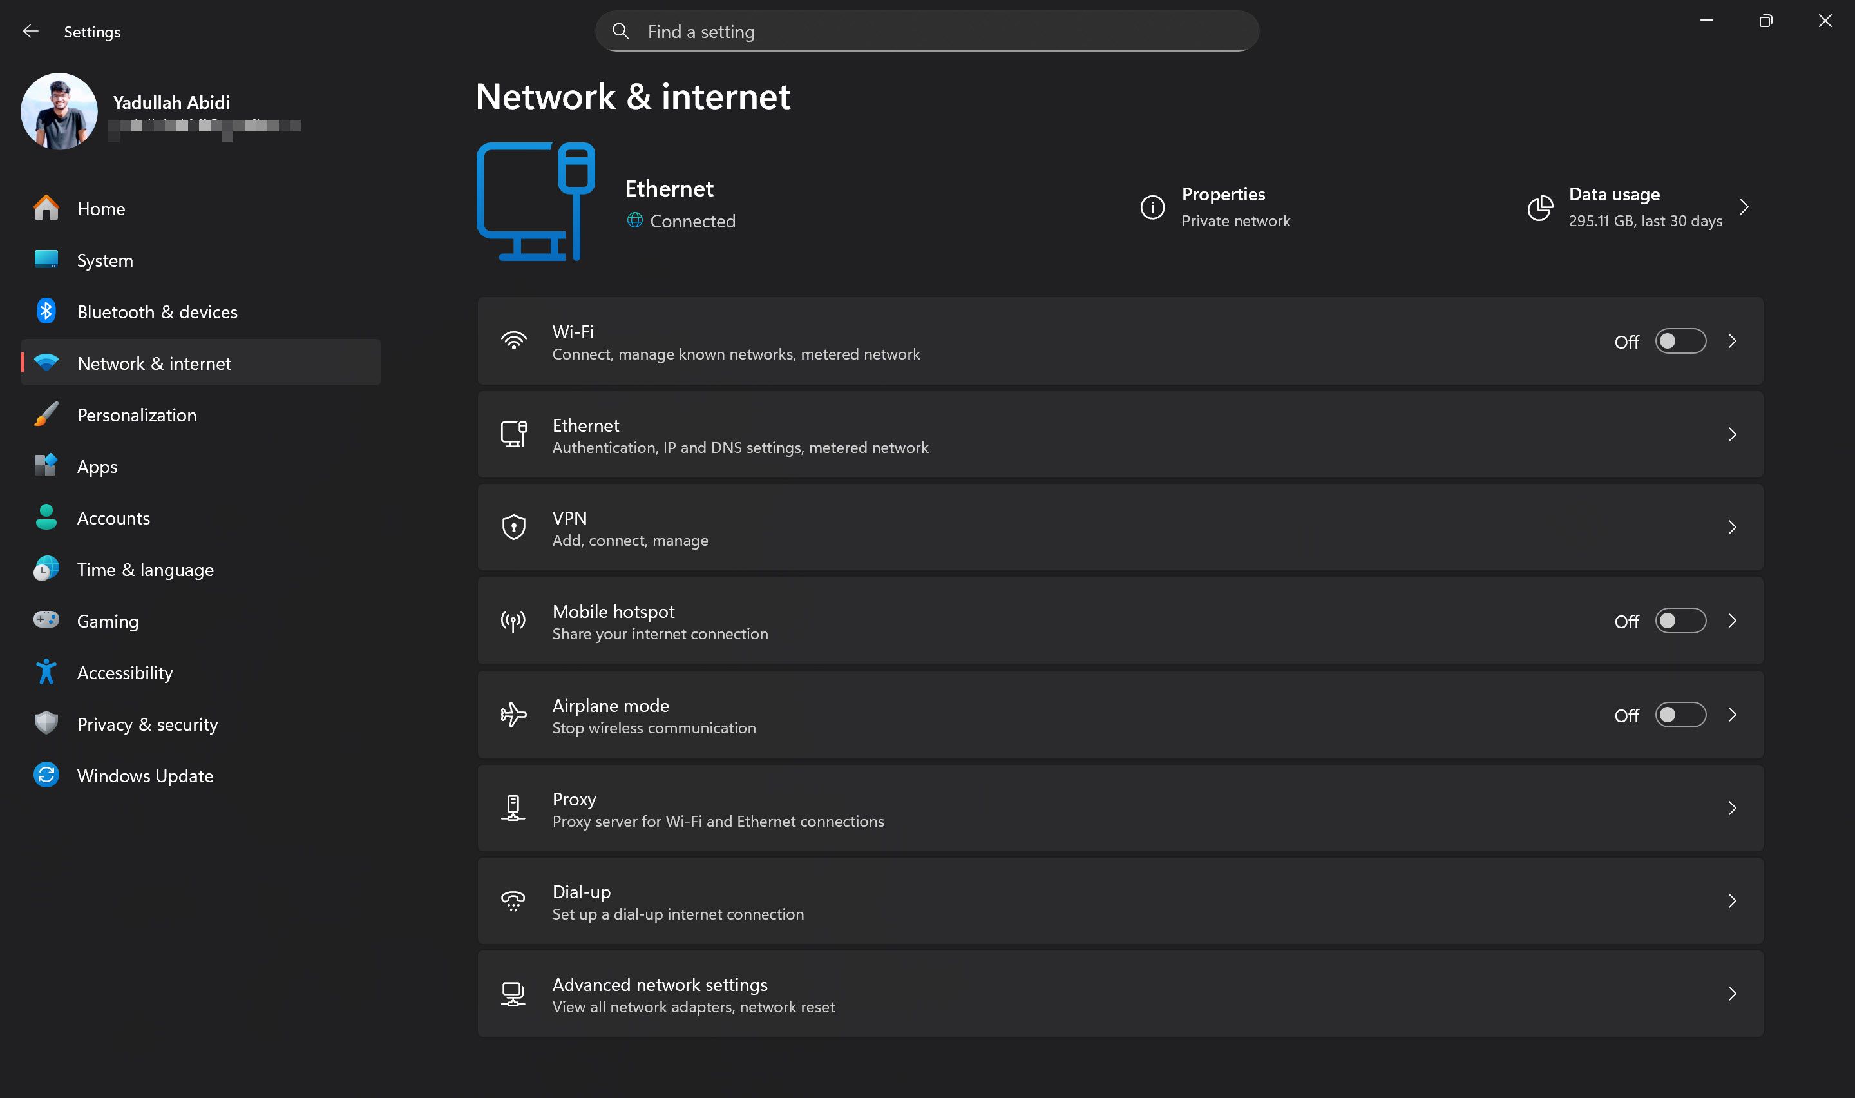Open VPN settings via its chevron
Screen dimensions: 1855x1098
pyautogui.click(x=1733, y=527)
